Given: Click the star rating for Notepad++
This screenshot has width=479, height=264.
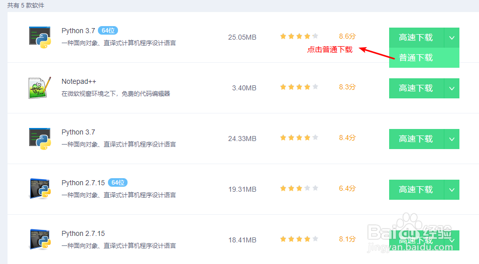Looking at the screenshot, I should pos(299,87).
